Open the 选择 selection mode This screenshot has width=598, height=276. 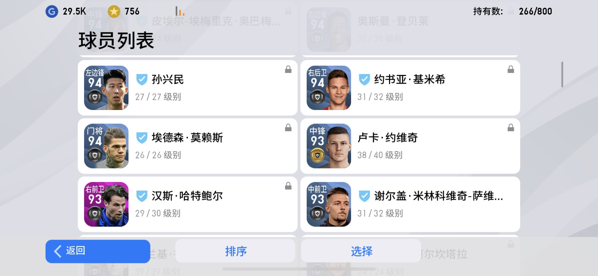tap(361, 251)
